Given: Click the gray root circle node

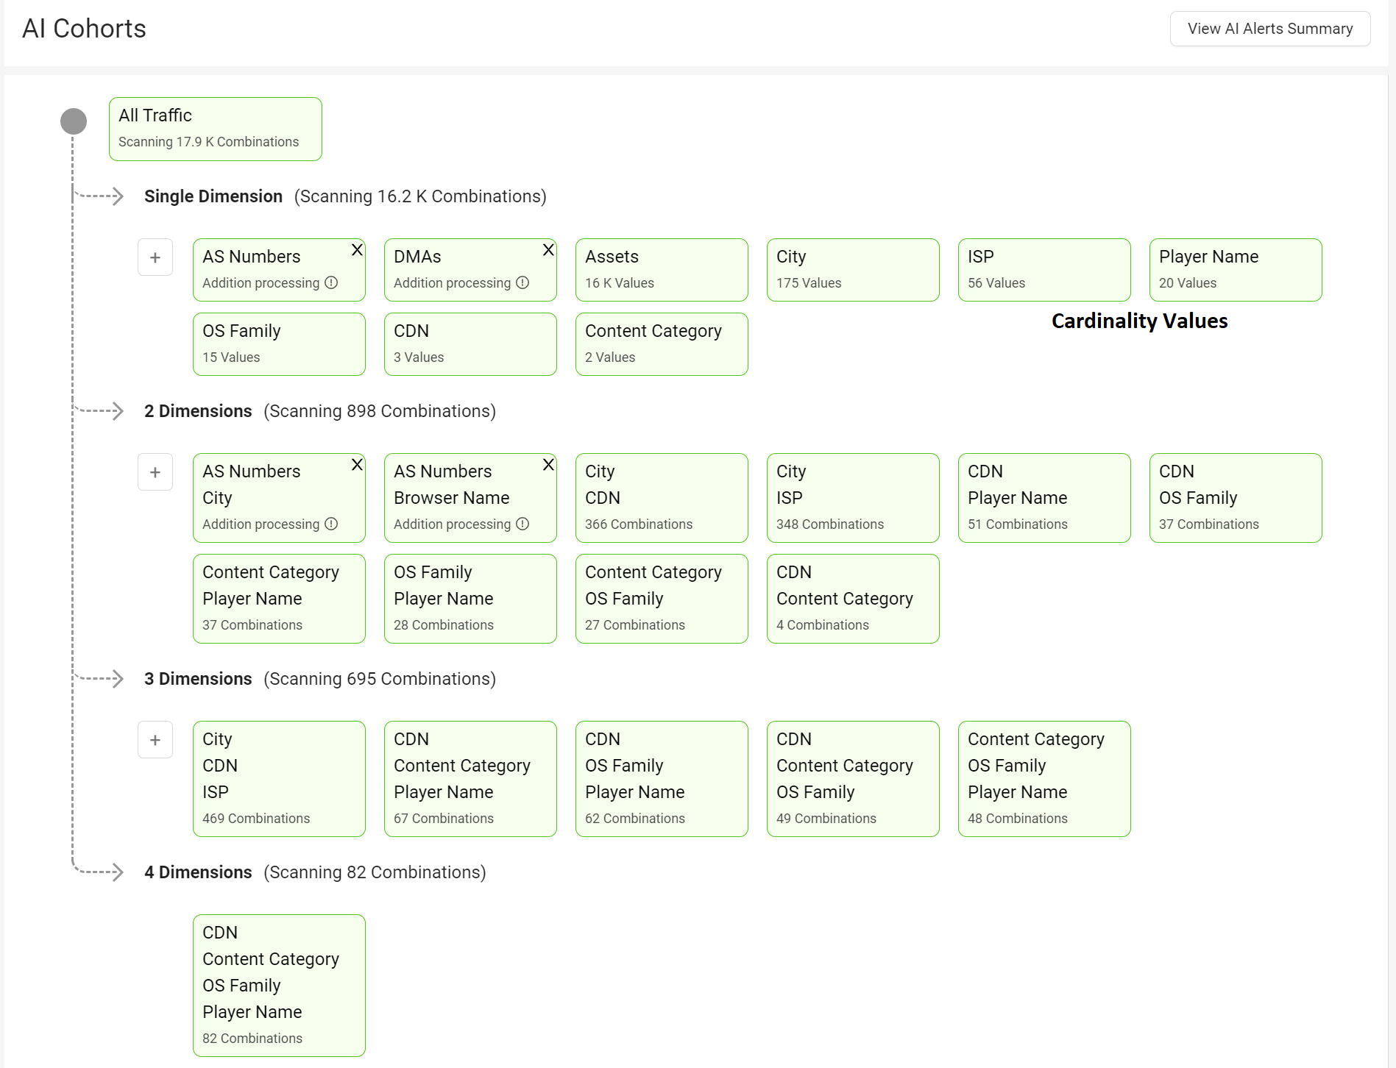Looking at the screenshot, I should 74,121.
